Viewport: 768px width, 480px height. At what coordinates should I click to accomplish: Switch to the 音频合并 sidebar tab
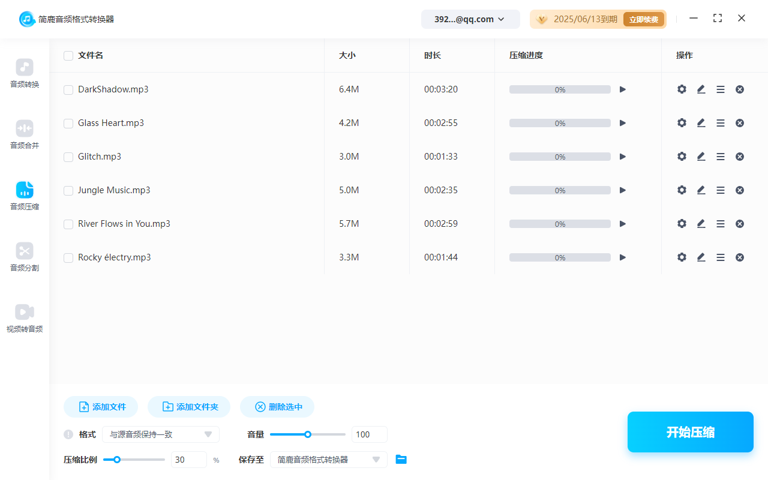tap(25, 134)
